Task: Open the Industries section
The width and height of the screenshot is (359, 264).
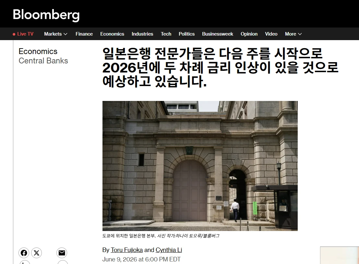Action: pos(142,34)
